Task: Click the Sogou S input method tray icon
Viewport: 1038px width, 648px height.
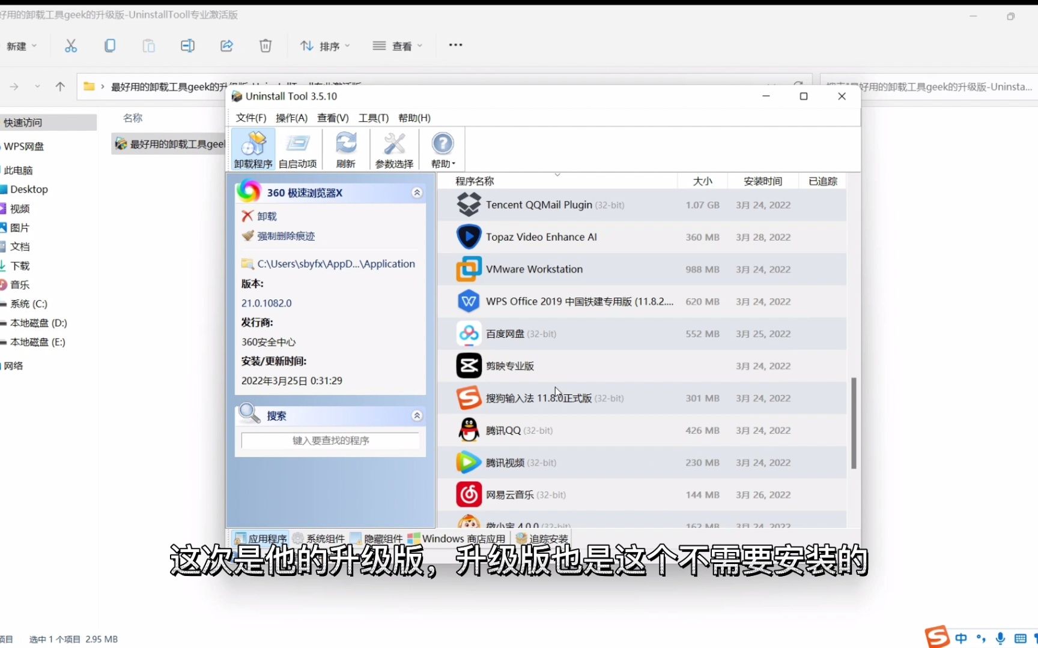Action: (x=936, y=637)
